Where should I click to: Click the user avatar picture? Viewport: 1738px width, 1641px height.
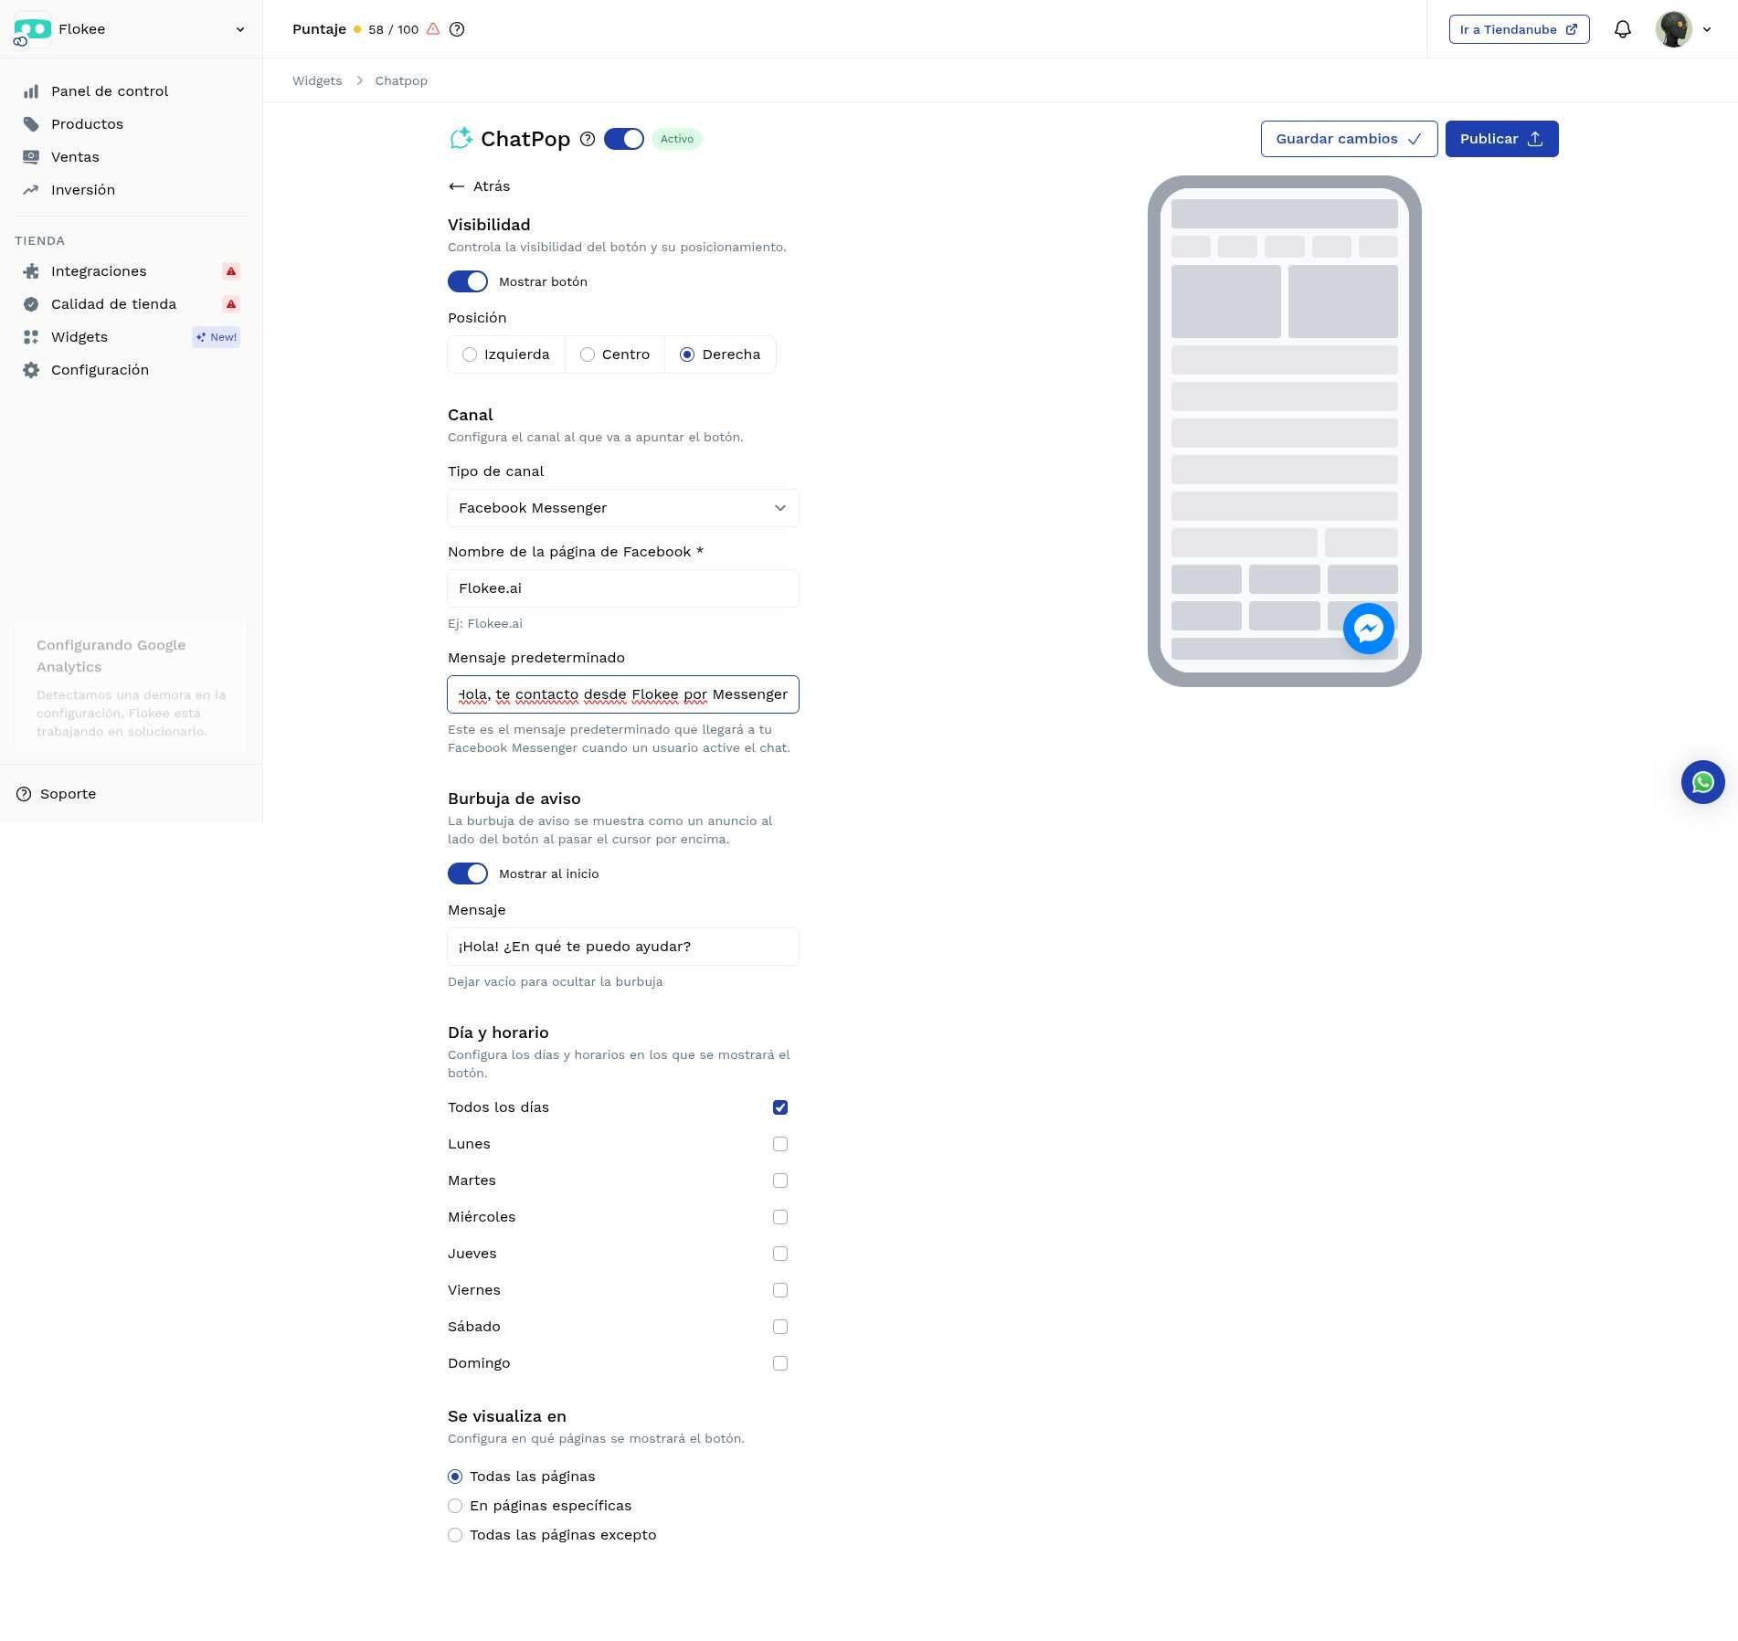point(1673,29)
